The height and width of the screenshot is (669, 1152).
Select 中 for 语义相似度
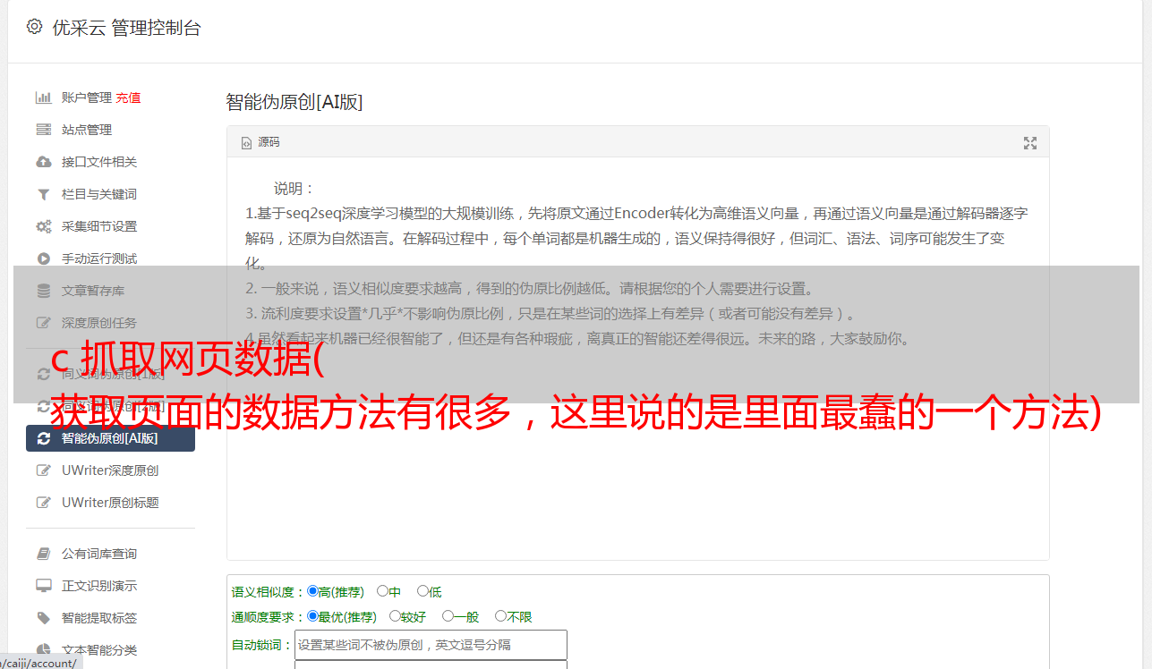(382, 591)
